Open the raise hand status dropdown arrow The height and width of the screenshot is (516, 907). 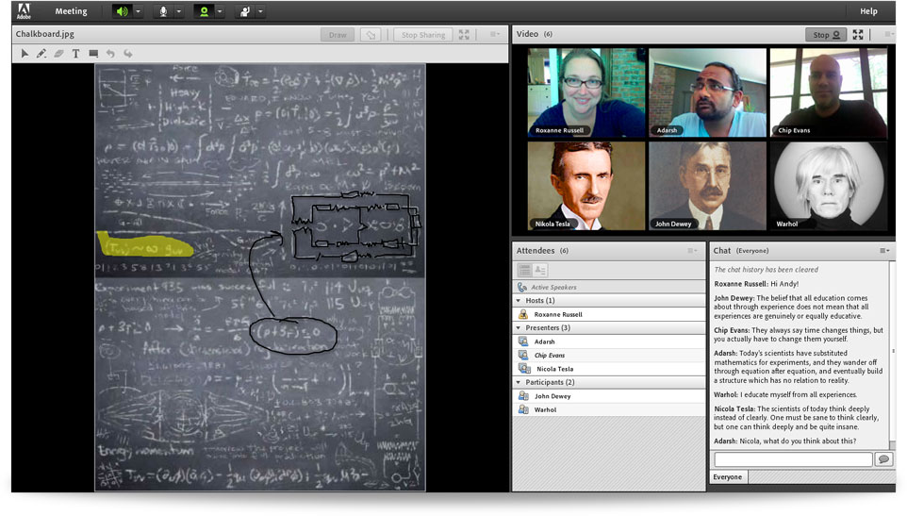click(x=260, y=11)
